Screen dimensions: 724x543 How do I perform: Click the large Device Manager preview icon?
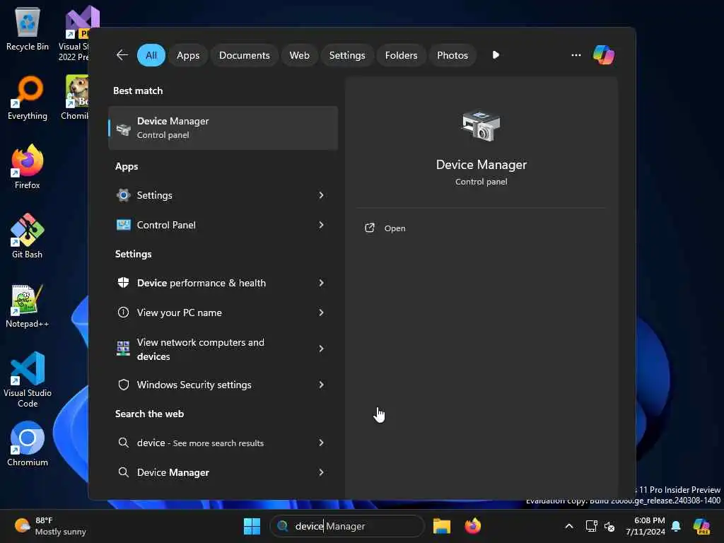481,126
